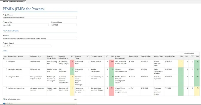This screenshot has height=105, width=201.
Task: Click into the Process description field
Action: 40,38
